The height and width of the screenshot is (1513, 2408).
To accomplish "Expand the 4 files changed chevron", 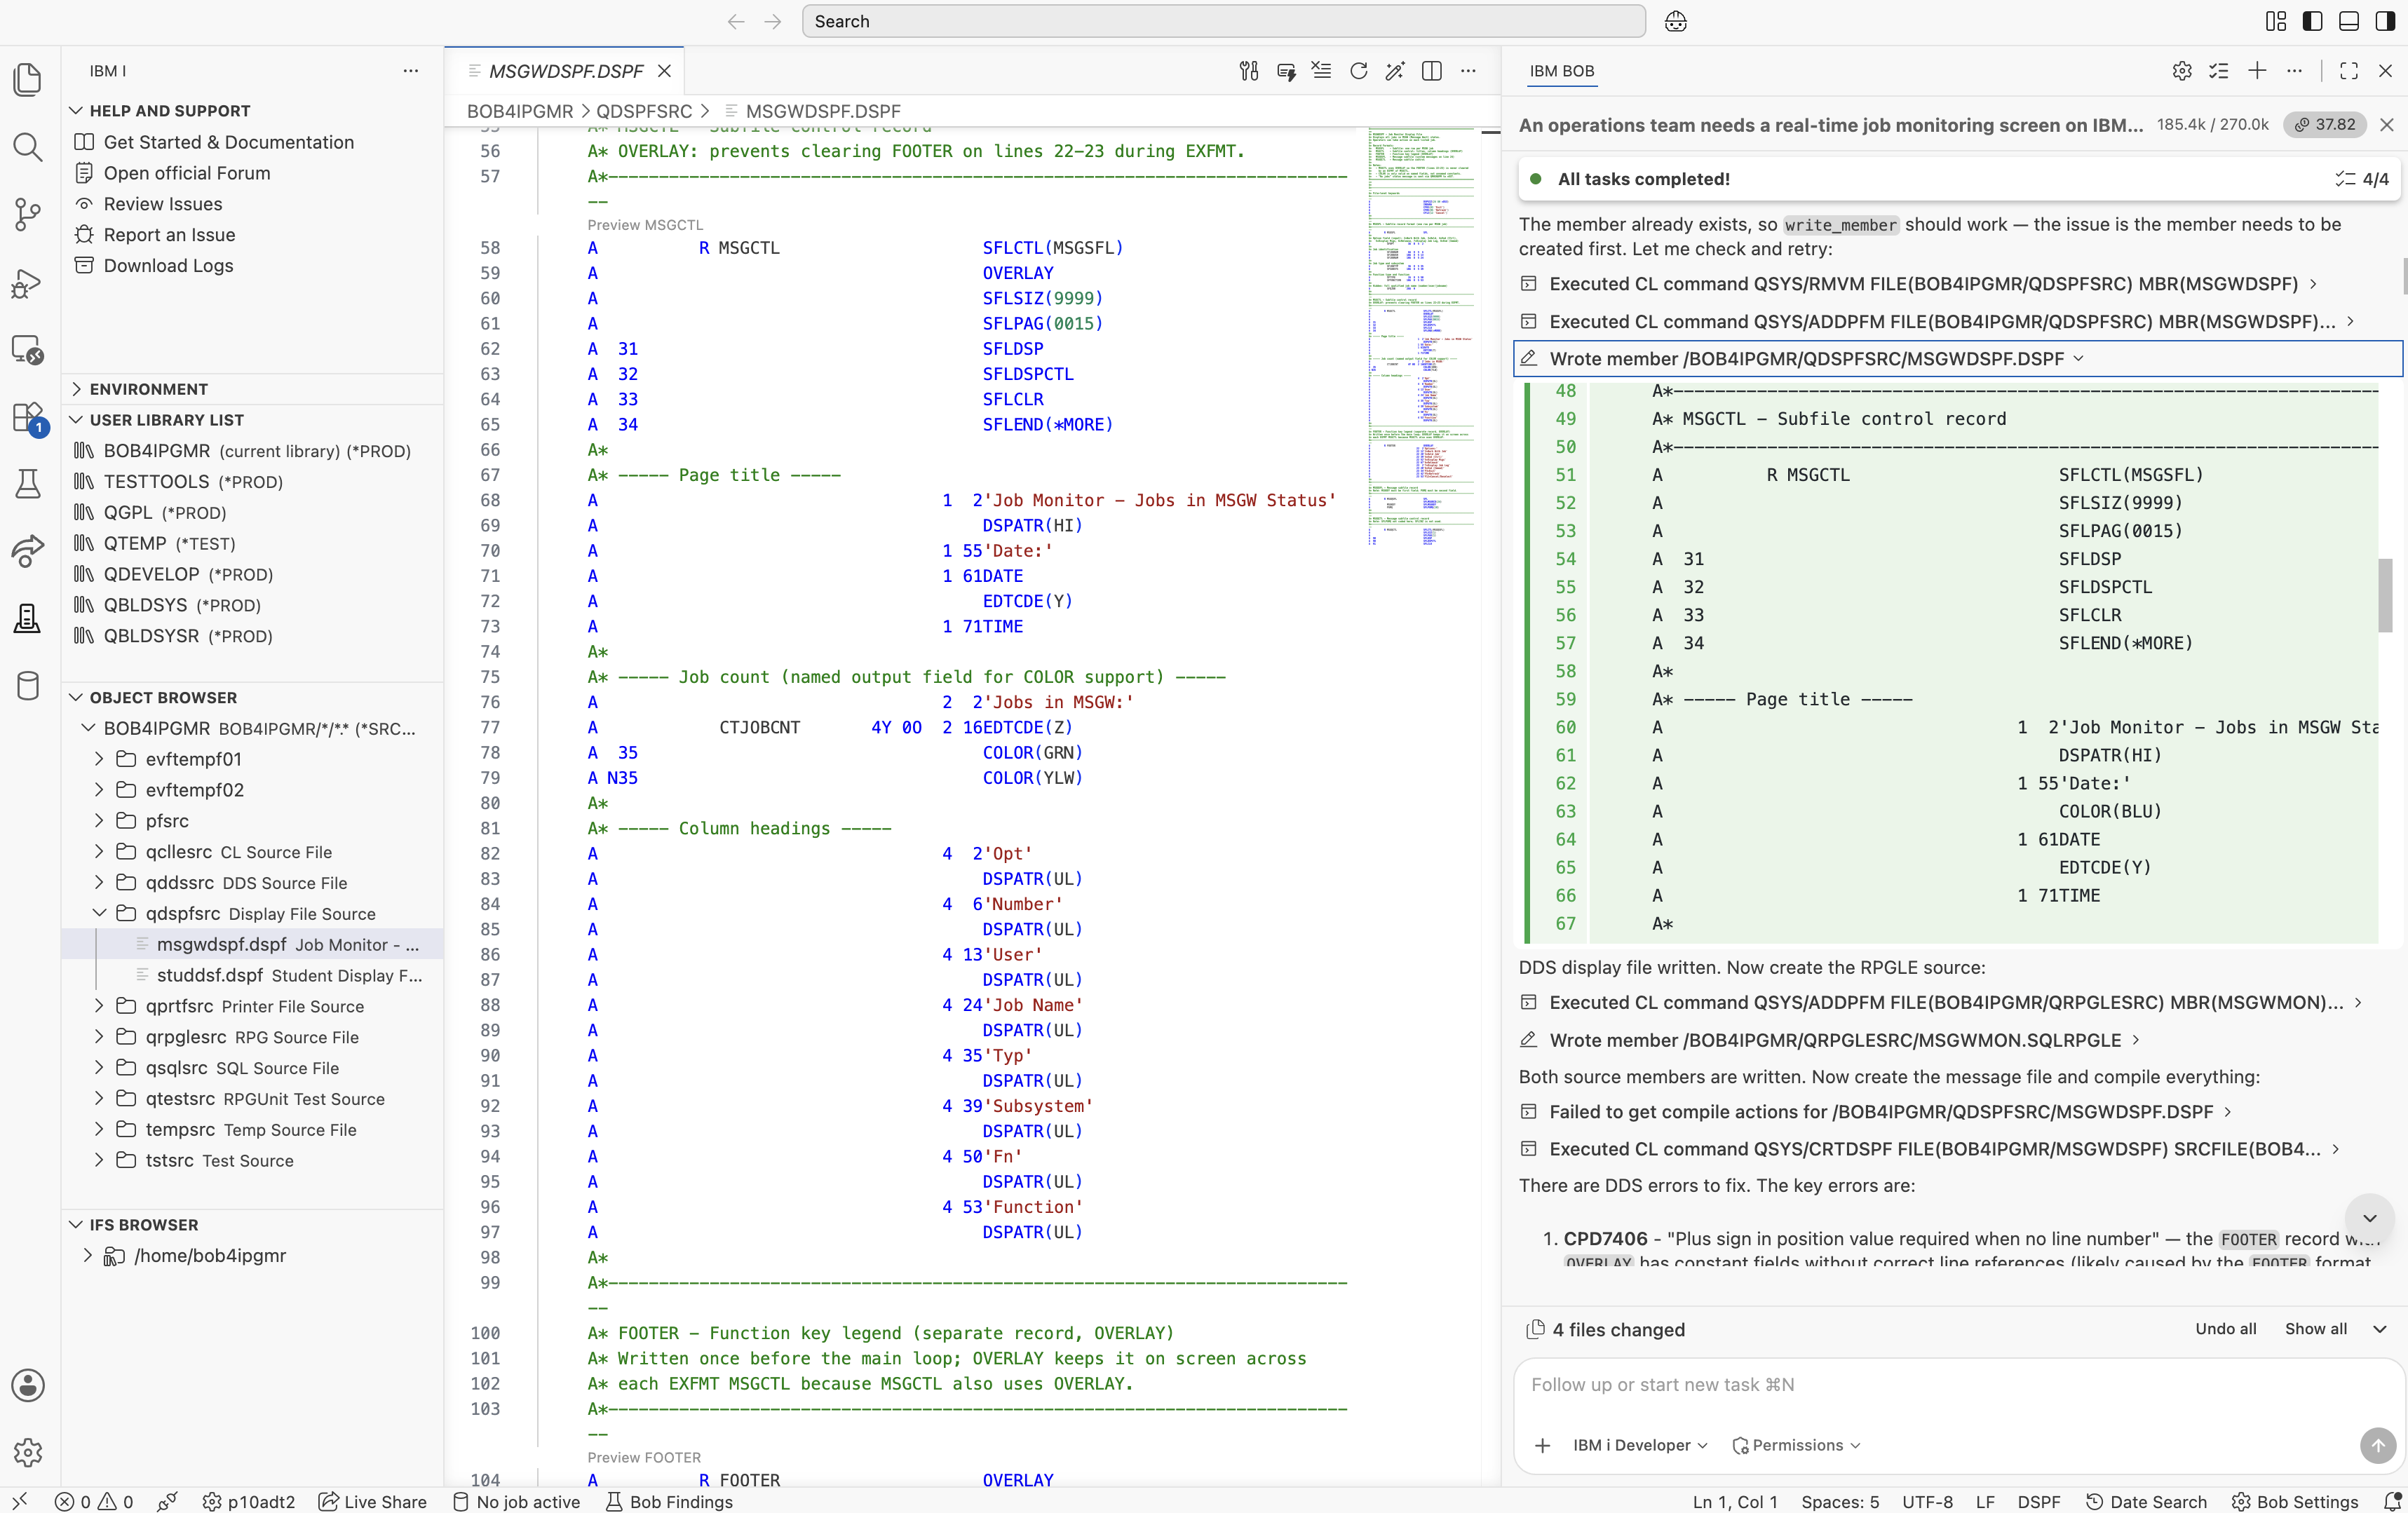I will pos(2380,1329).
